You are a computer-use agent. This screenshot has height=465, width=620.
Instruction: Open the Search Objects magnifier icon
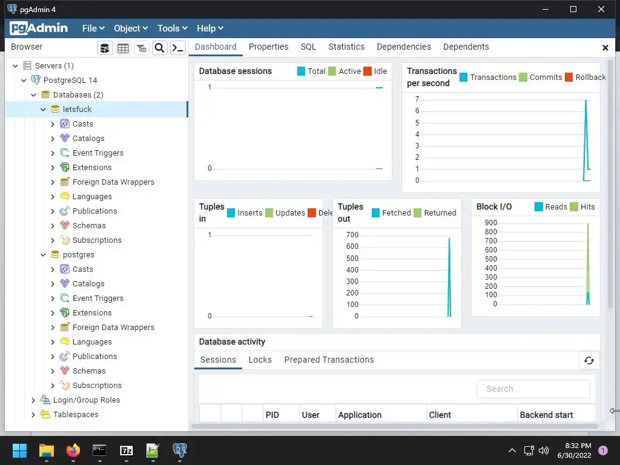pos(159,48)
